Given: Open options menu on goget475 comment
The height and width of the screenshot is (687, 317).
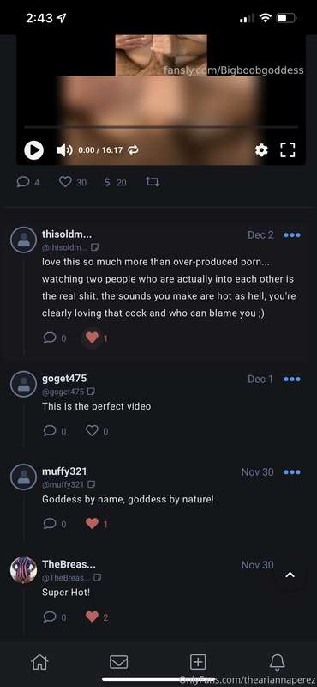Looking at the screenshot, I should click(x=292, y=379).
